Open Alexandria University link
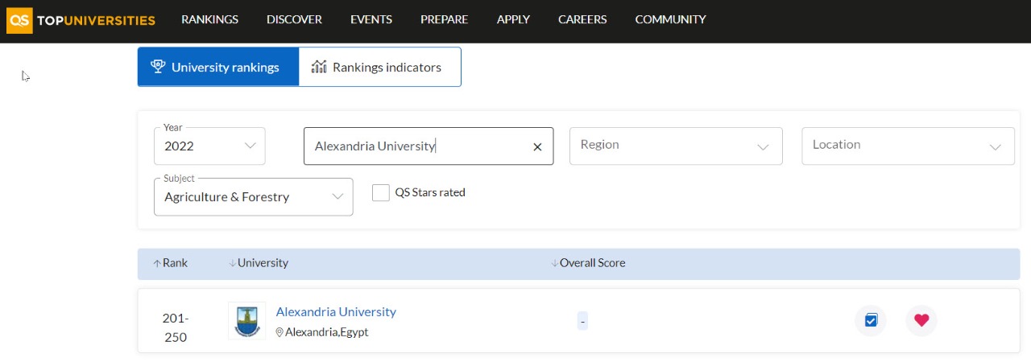1031x362 pixels. pos(336,312)
